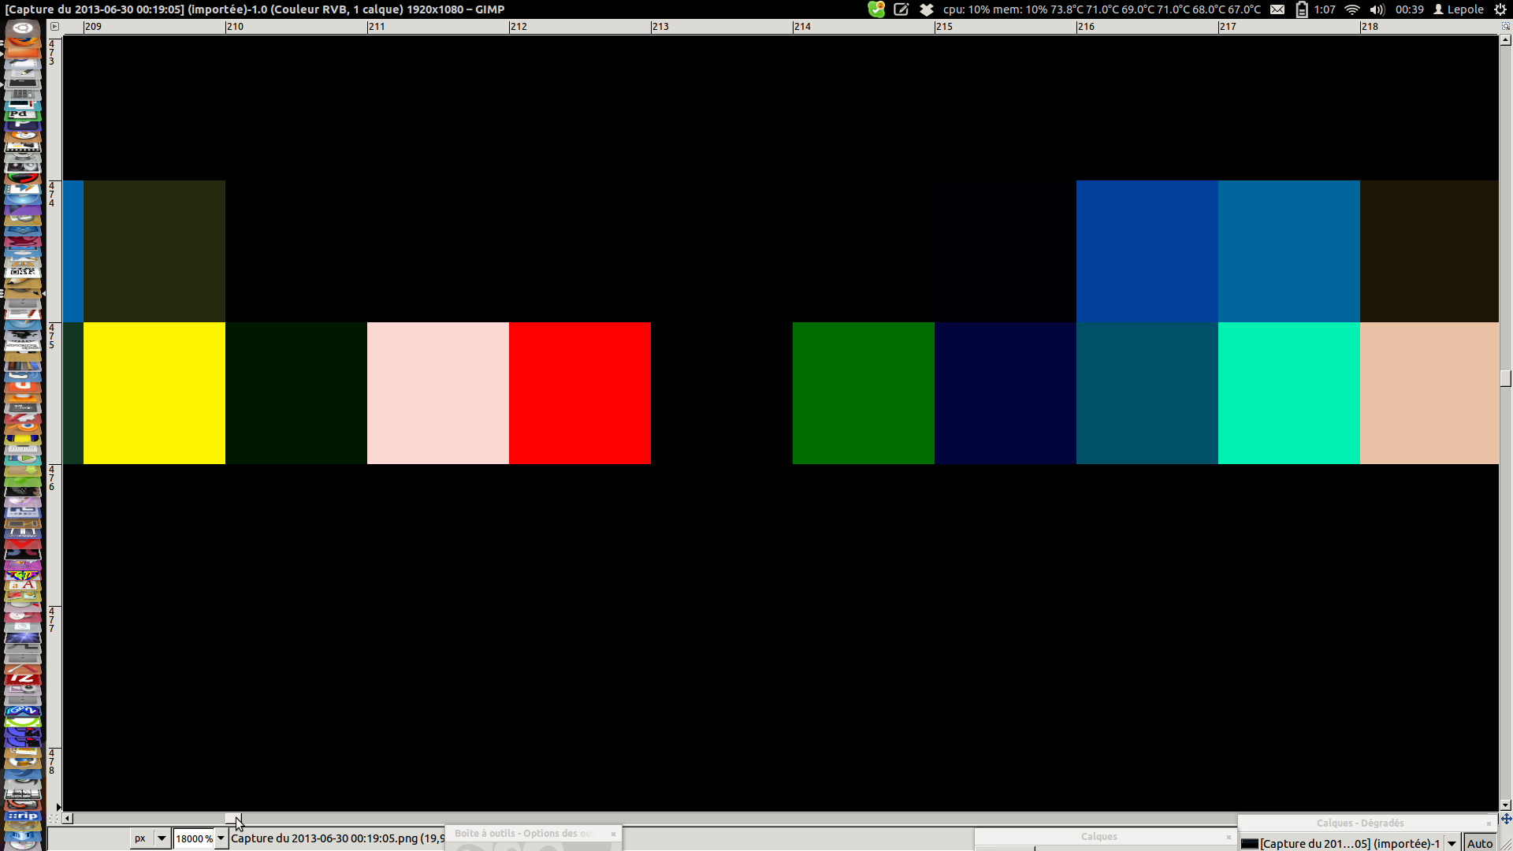Click the horizontal scrollbar left arrow
Viewport: 1513px width, 851px height.
68,819
